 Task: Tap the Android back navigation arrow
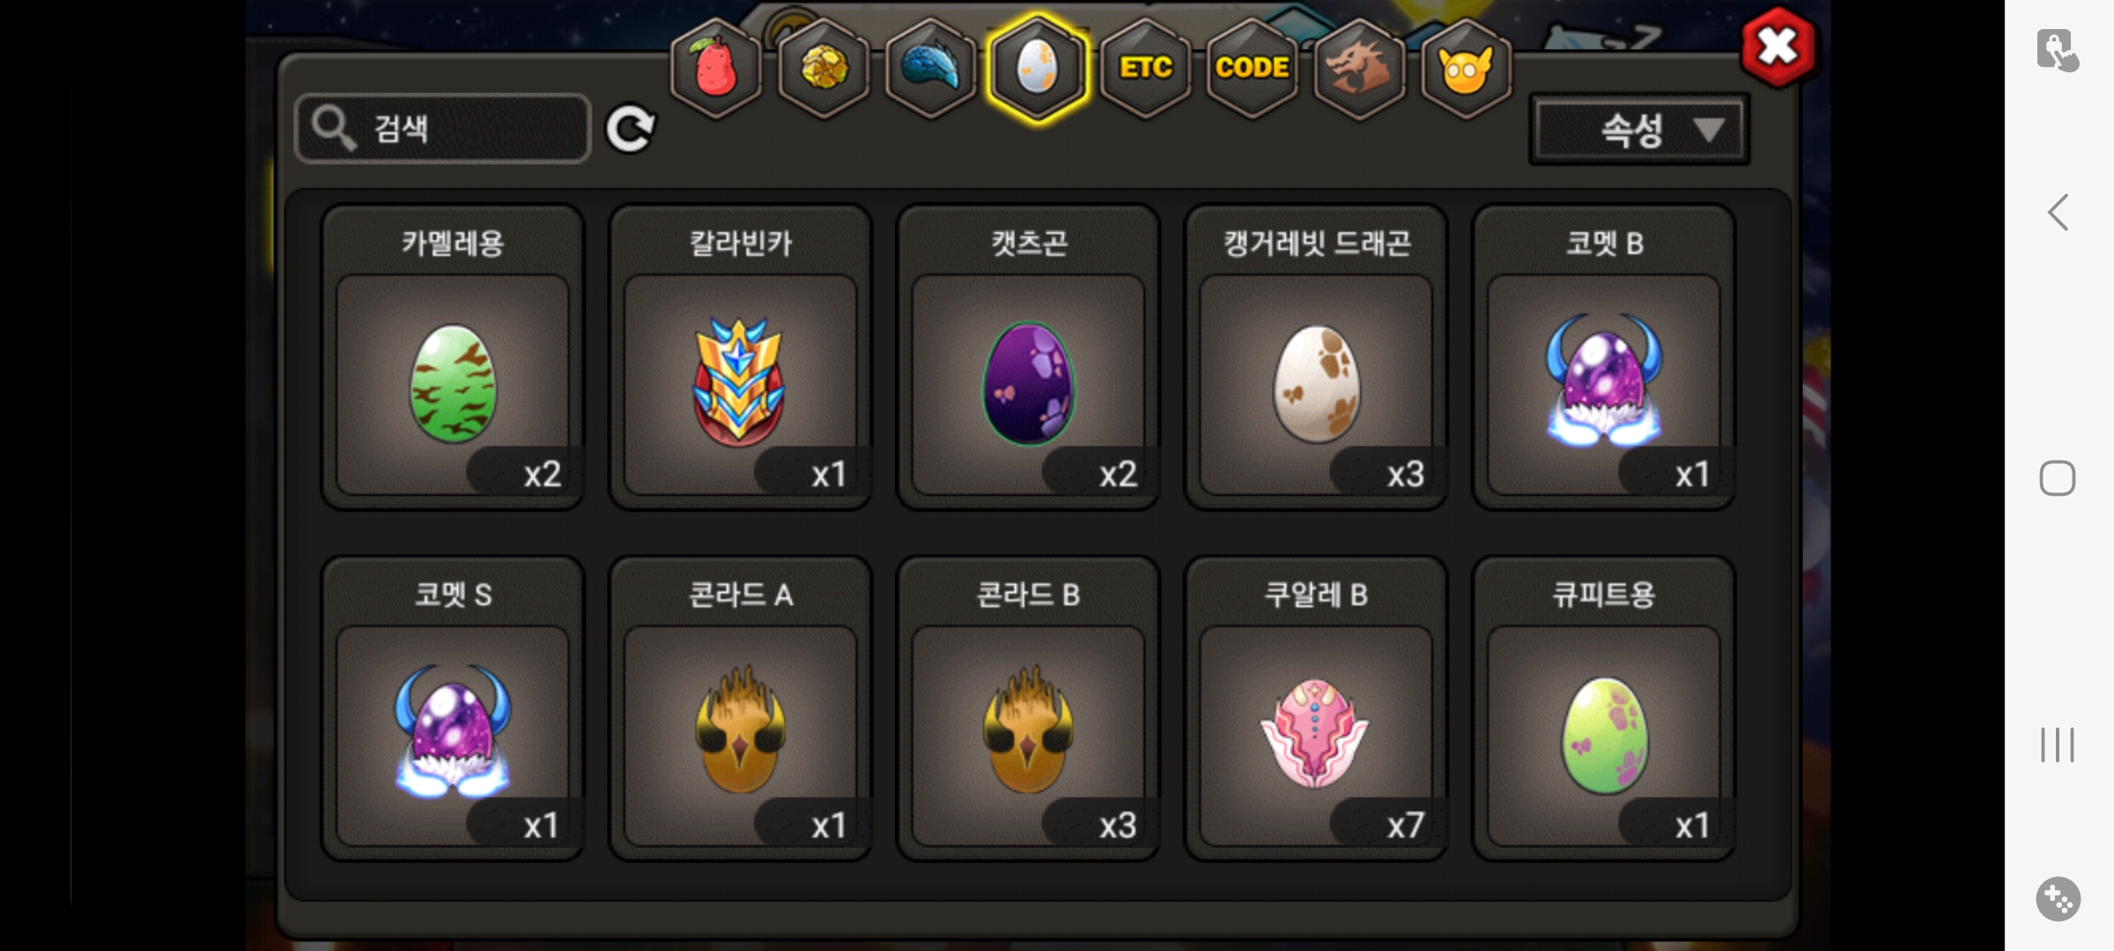pyautogui.click(x=2058, y=212)
